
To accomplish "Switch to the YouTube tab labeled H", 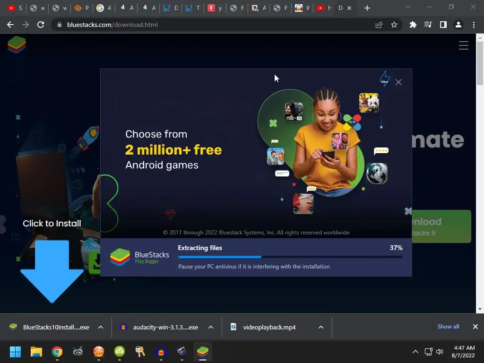I will pyautogui.click(x=324, y=8).
